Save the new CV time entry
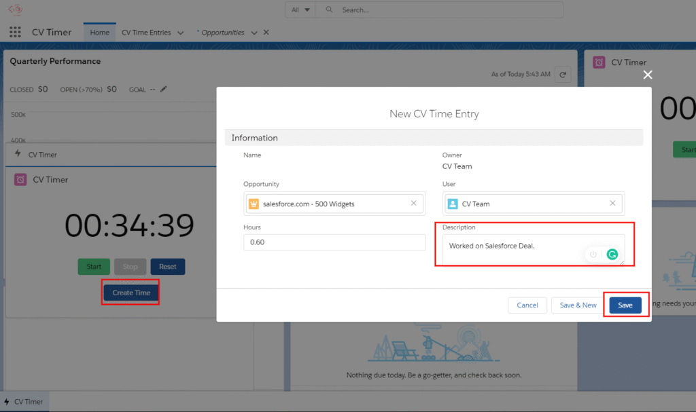 [625, 305]
